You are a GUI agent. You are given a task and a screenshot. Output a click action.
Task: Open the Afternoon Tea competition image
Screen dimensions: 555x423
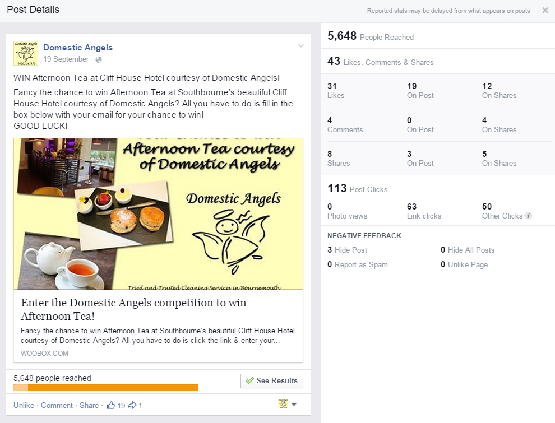158,213
